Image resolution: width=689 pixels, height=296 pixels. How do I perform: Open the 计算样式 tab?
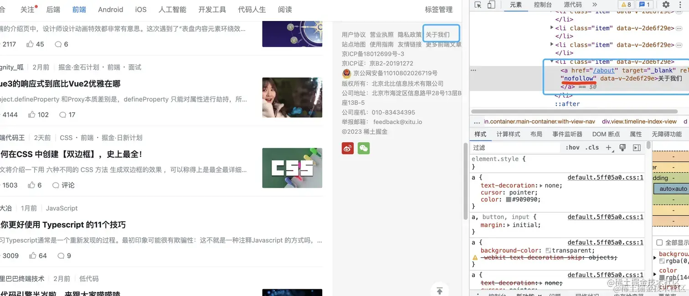pos(508,134)
